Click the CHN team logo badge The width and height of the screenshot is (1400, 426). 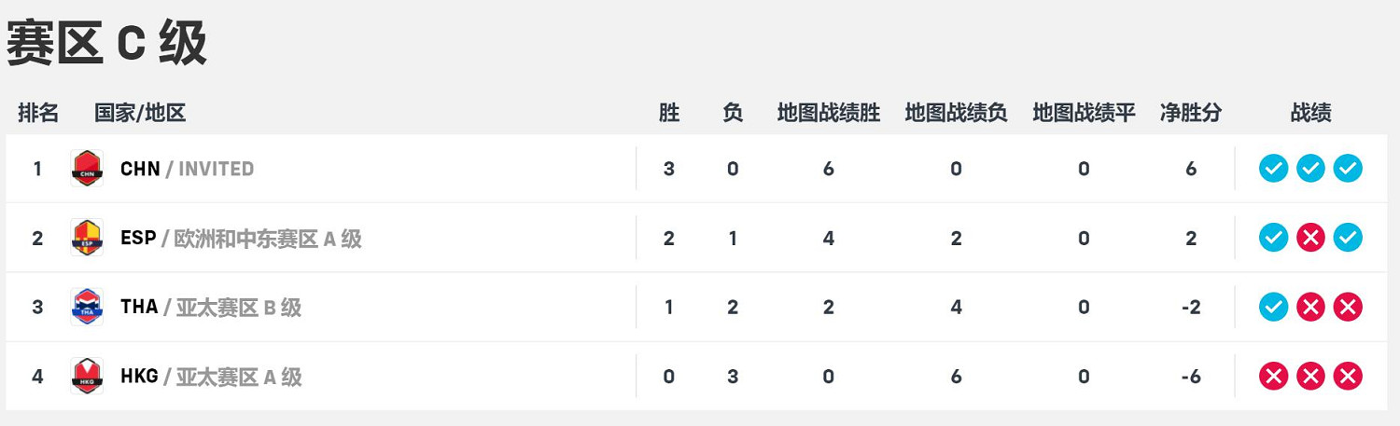click(87, 169)
